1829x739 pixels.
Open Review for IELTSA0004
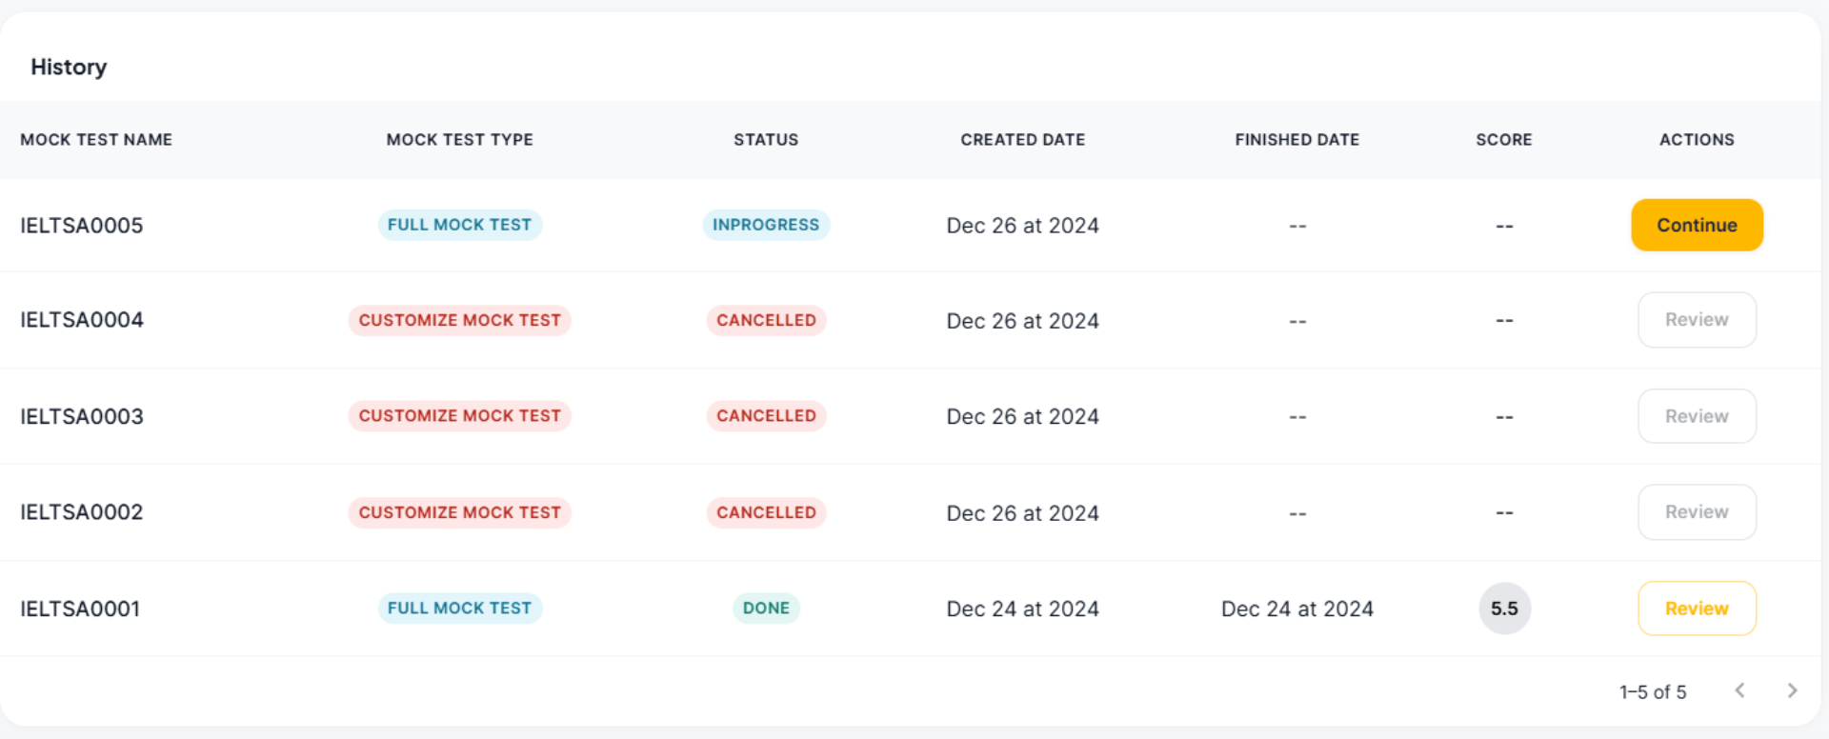(x=1697, y=320)
